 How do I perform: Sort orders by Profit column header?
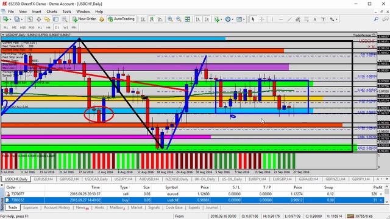(x=378, y=187)
